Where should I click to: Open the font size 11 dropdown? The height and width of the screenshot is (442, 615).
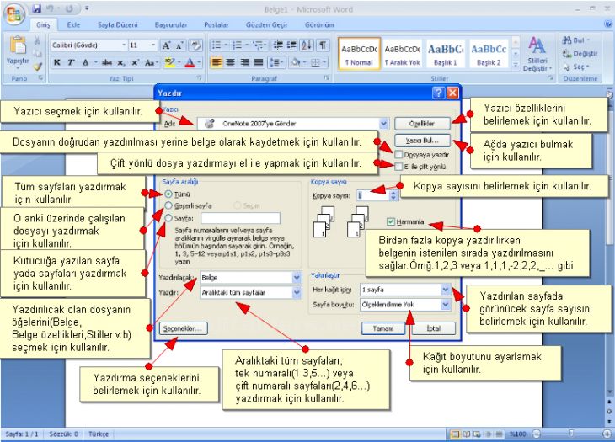[153, 45]
